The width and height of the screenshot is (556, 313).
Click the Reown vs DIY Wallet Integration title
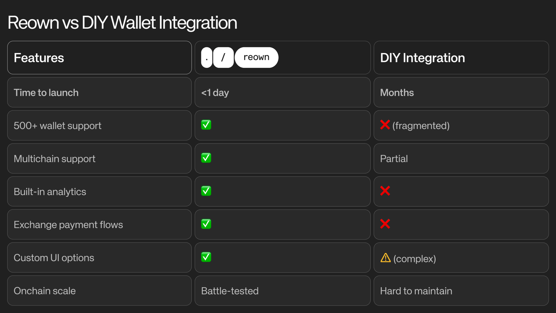click(x=122, y=23)
